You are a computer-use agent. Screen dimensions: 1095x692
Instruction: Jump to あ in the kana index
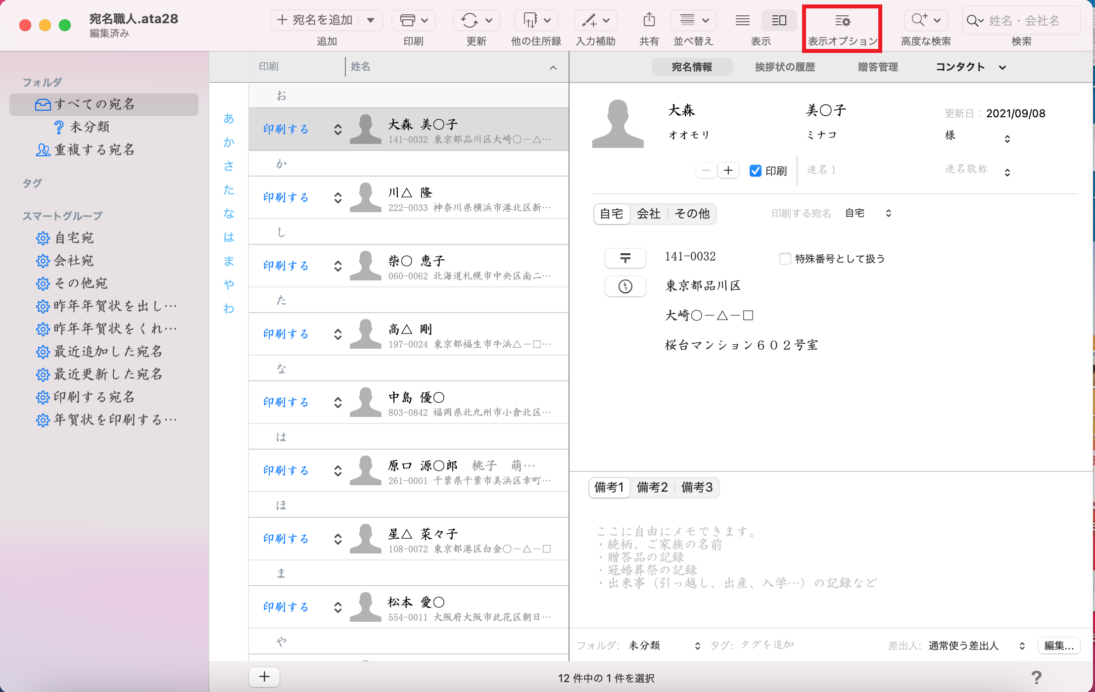[229, 119]
